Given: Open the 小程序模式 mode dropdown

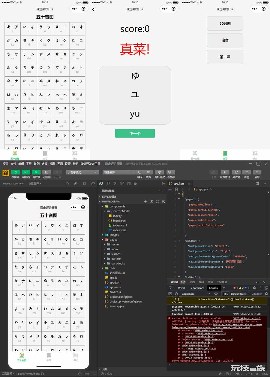Looking at the screenshot, I should (82, 172).
